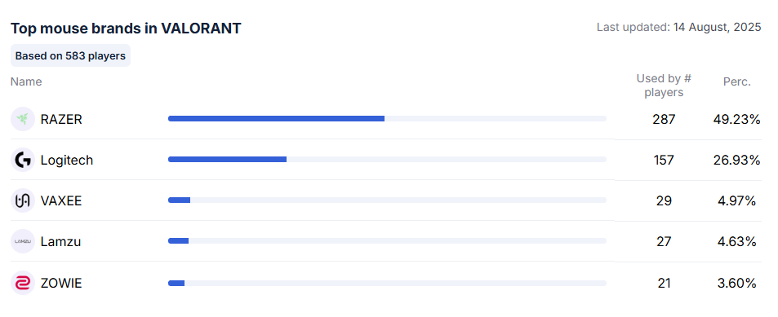The height and width of the screenshot is (317, 778).
Task: Sort by the Perc. column header
Action: (737, 81)
